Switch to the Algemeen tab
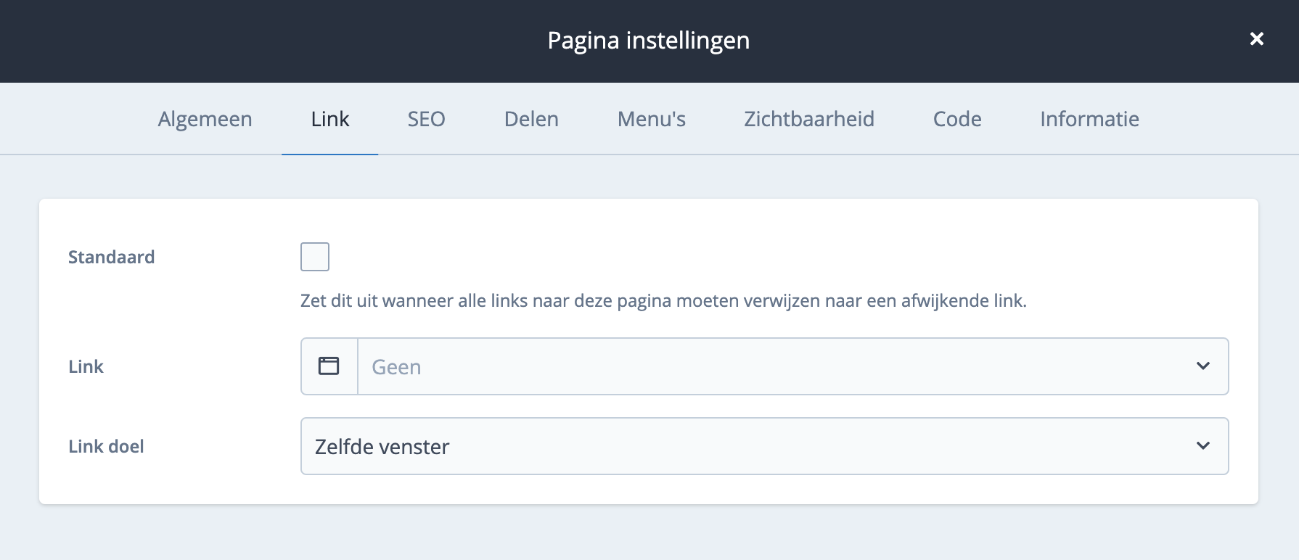 (205, 119)
